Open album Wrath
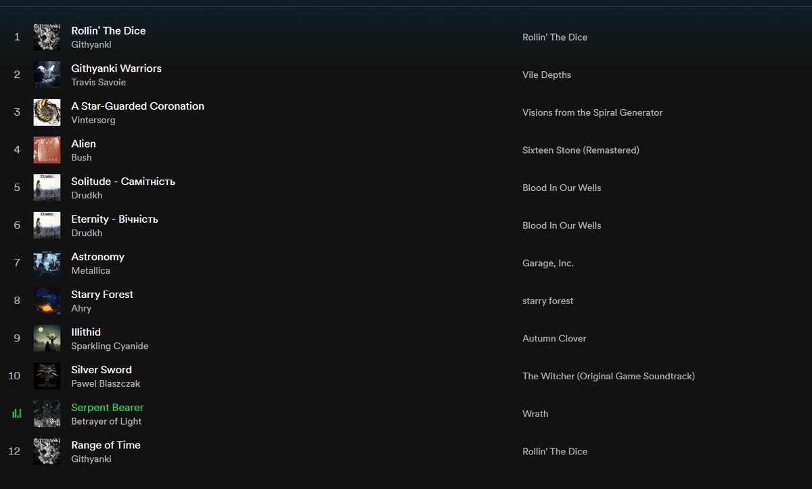The height and width of the screenshot is (489, 812). point(535,414)
